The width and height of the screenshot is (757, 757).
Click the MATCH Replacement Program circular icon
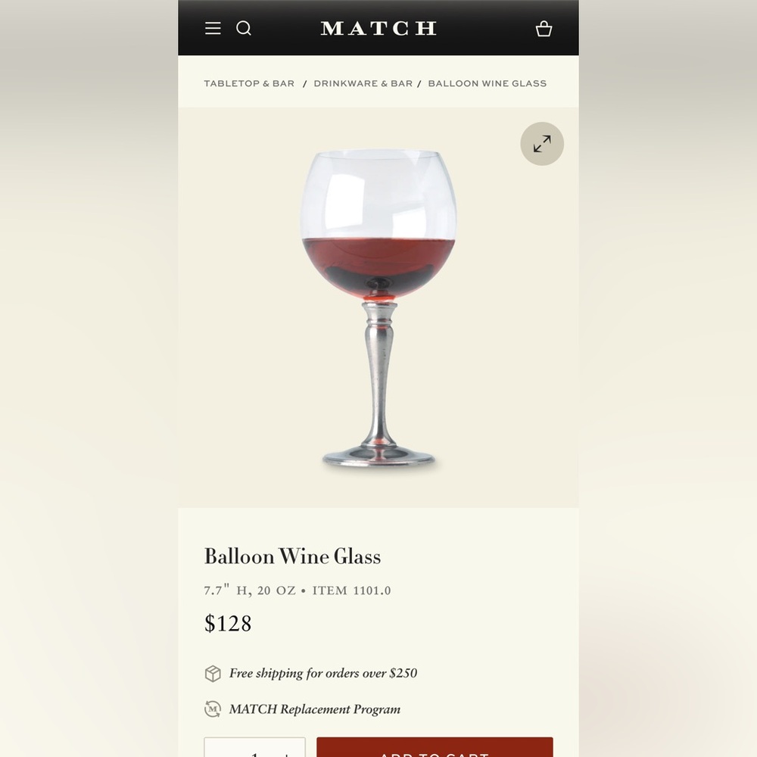pyautogui.click(x=211, y=709)
